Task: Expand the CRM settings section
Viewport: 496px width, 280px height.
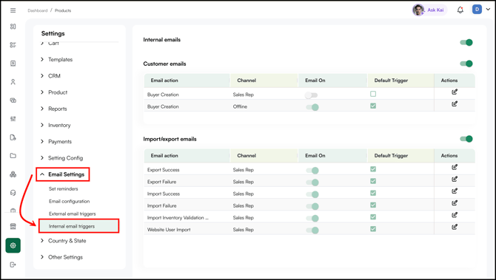Action: (x=50, y=76)
